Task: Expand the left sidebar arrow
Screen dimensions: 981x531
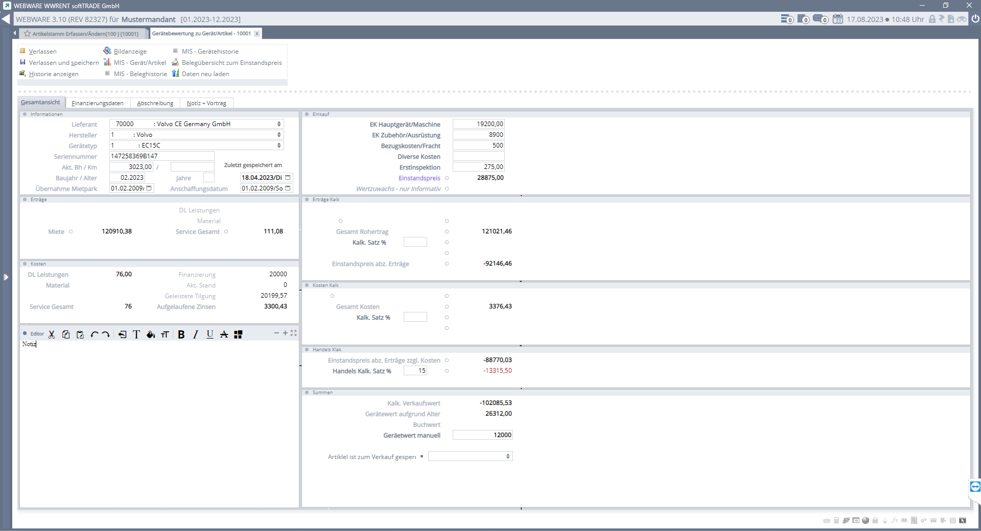Action: (x=6, y=277)
